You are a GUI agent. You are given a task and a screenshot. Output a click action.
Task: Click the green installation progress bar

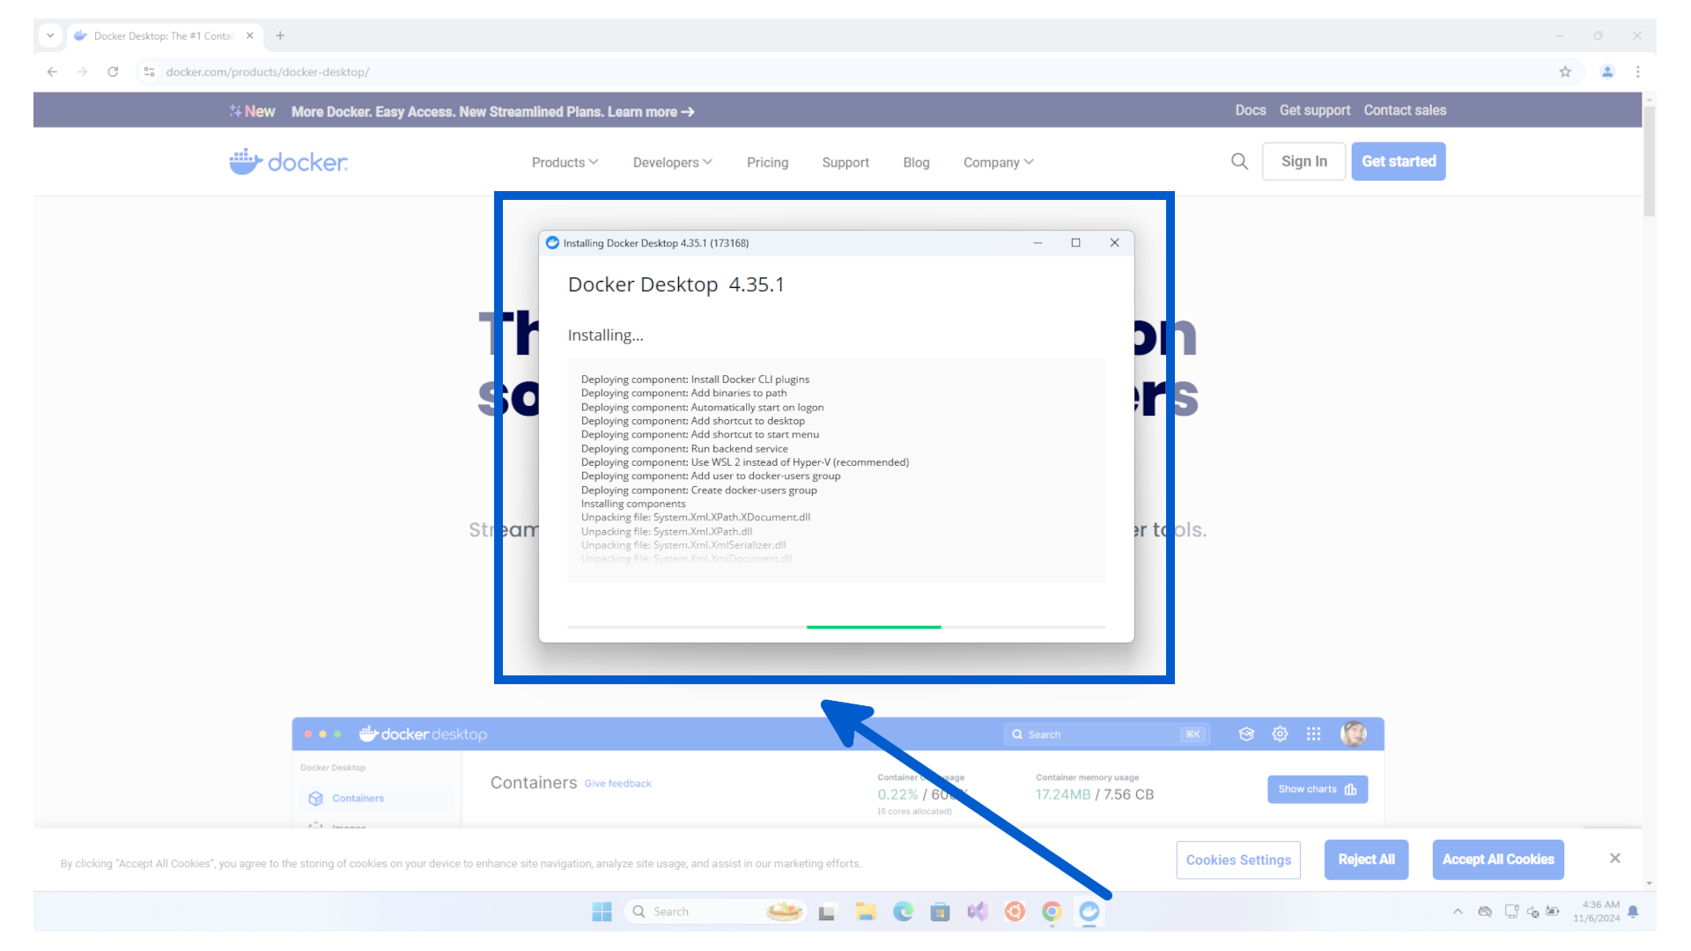(874, 627)
